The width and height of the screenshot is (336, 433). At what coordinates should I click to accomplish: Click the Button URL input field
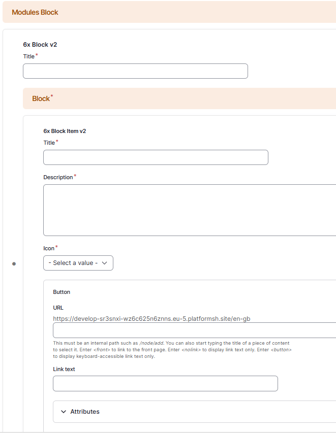point(194,330)
